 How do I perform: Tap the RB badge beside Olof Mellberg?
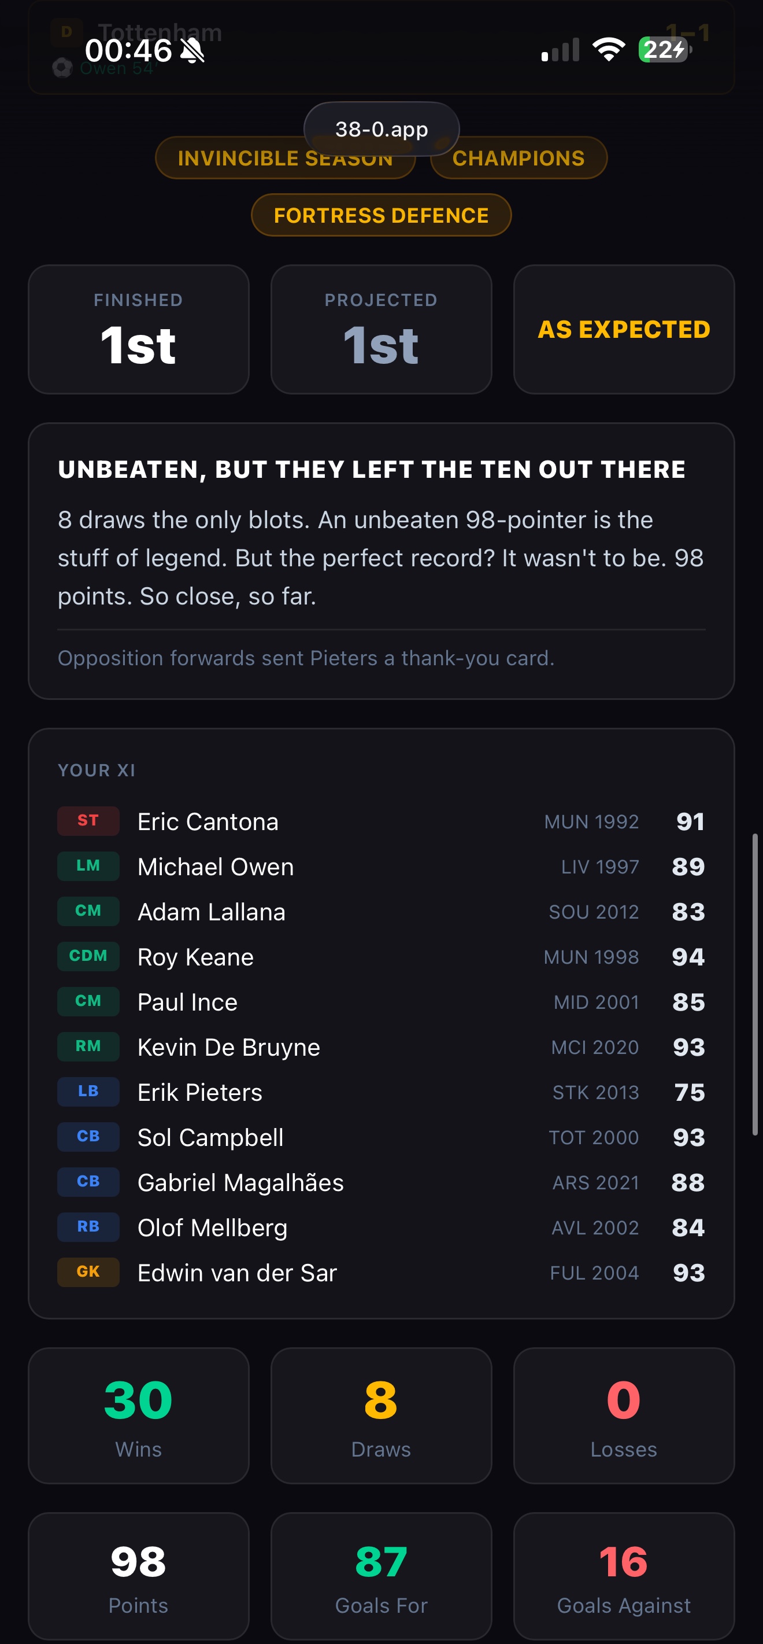point(88,1226)
